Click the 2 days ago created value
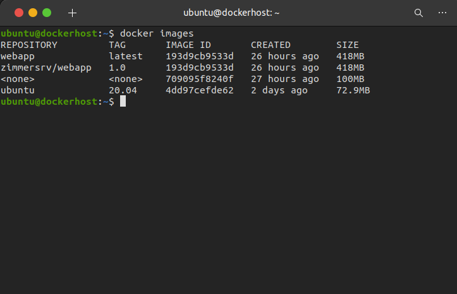This screenshot has height=294, width=457. coord(279,90)
